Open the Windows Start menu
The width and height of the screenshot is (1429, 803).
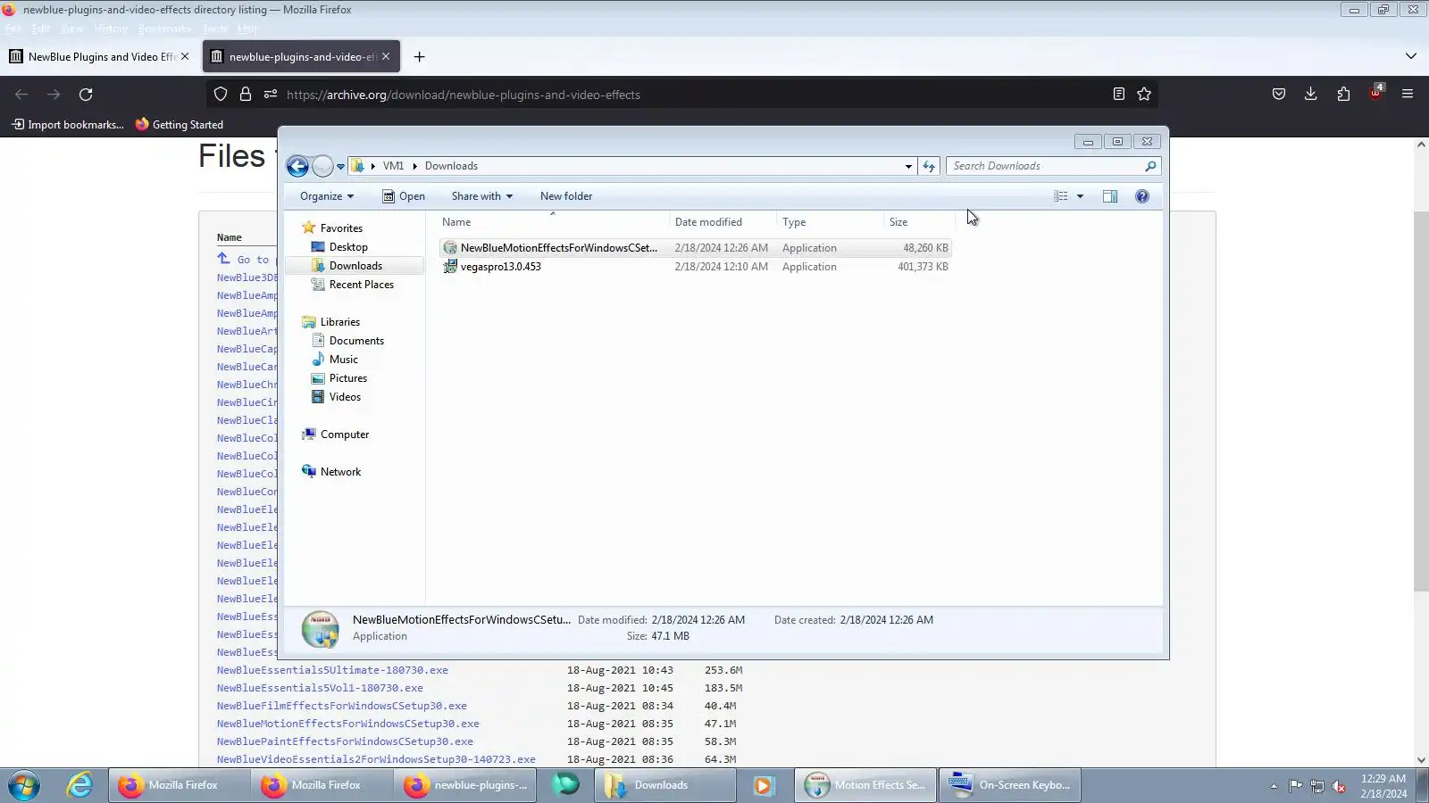click(x=24, y=785)
